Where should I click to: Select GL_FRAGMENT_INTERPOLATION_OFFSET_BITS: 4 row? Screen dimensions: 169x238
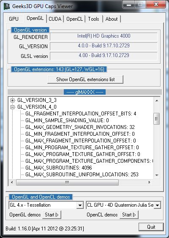[81, 114]
